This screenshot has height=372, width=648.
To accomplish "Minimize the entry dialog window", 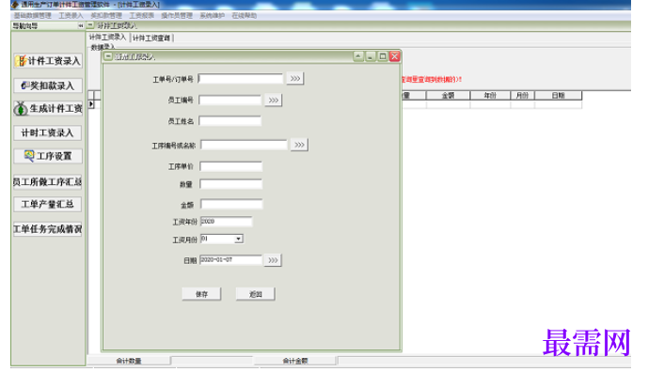I will coord(371,56).
